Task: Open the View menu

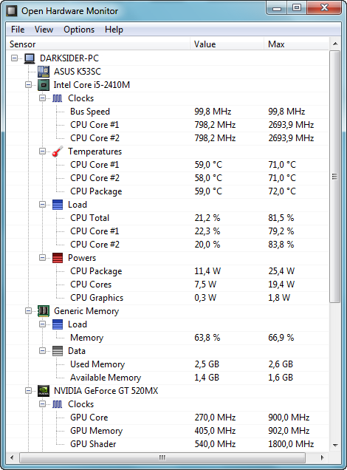Action: coord(44,30)
